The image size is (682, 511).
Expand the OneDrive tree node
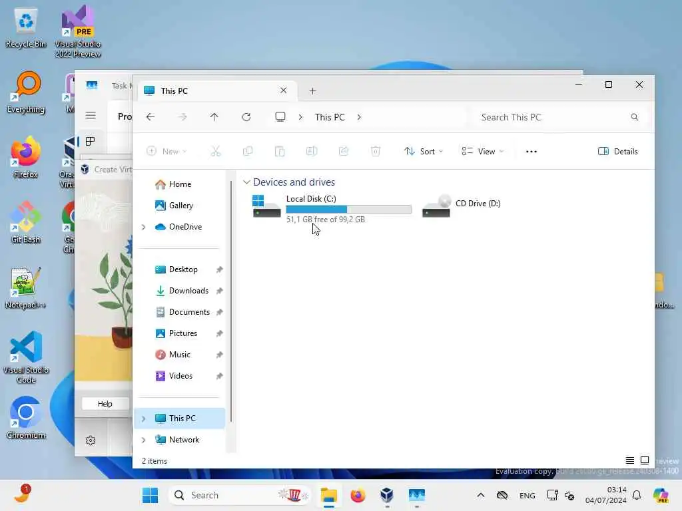144,227
